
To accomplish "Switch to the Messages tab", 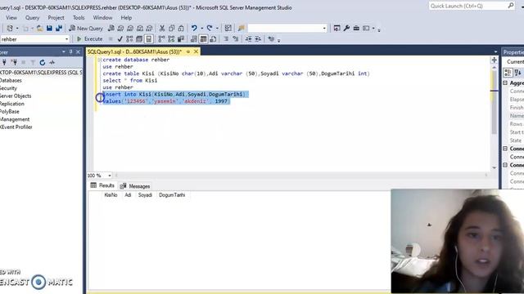I will point(135,186).
